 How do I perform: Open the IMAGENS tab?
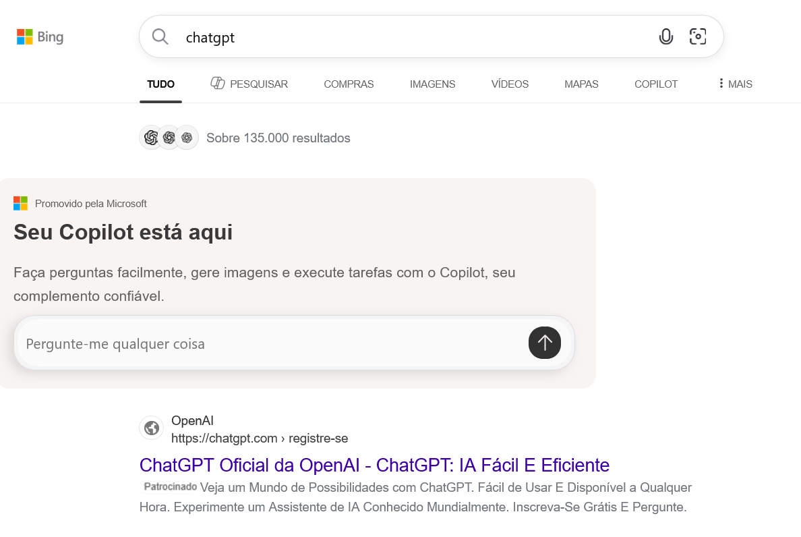433,84
